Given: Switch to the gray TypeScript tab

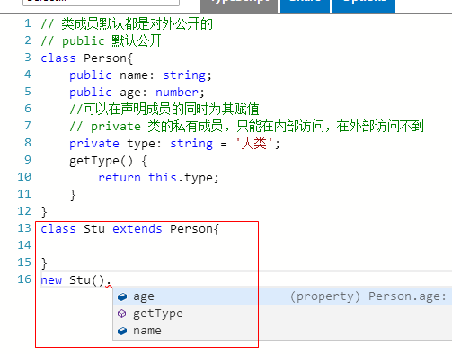Looking at the screenshot, I should point(239,6).
